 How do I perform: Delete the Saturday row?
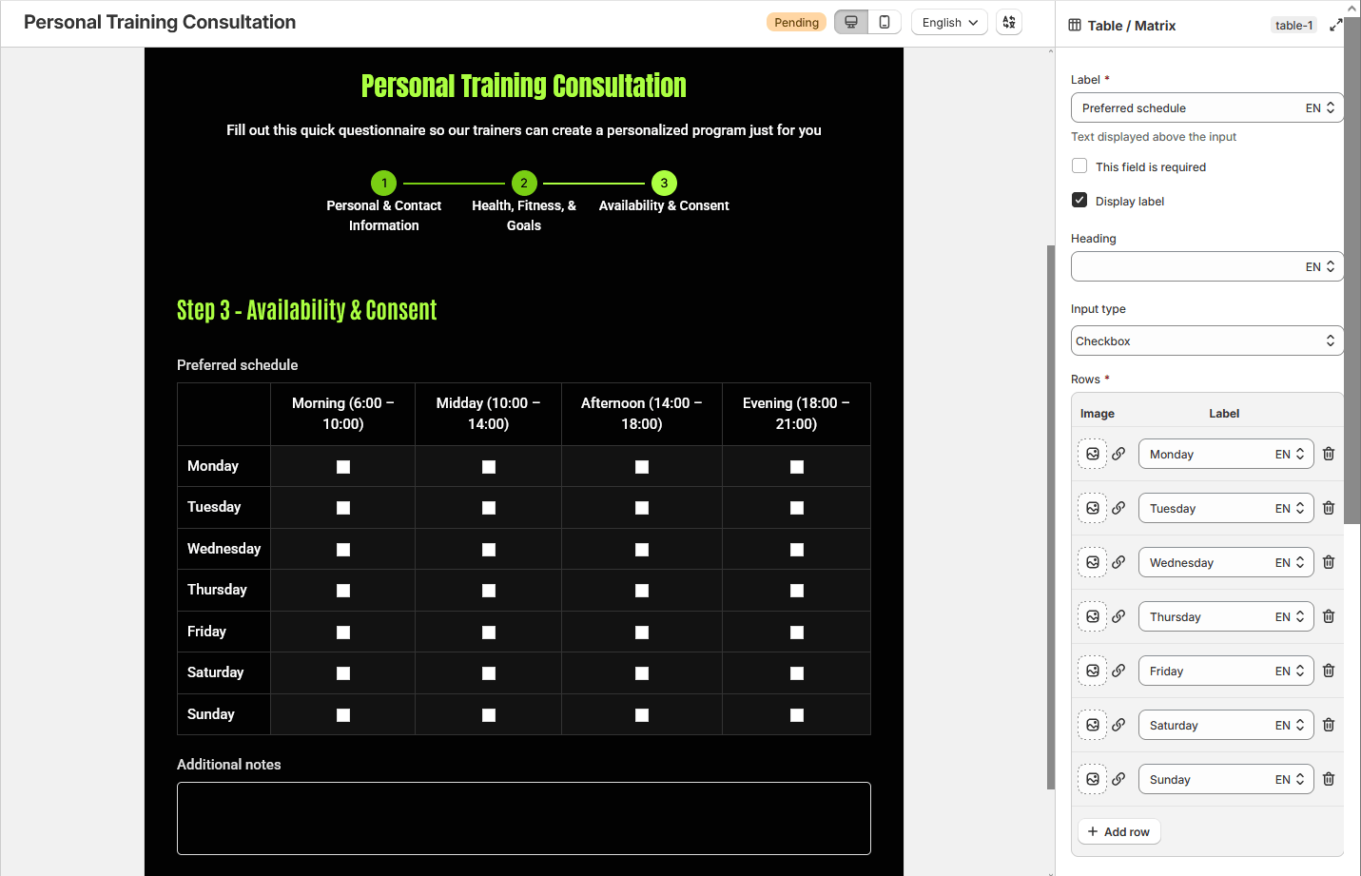tap(1329, 725)
